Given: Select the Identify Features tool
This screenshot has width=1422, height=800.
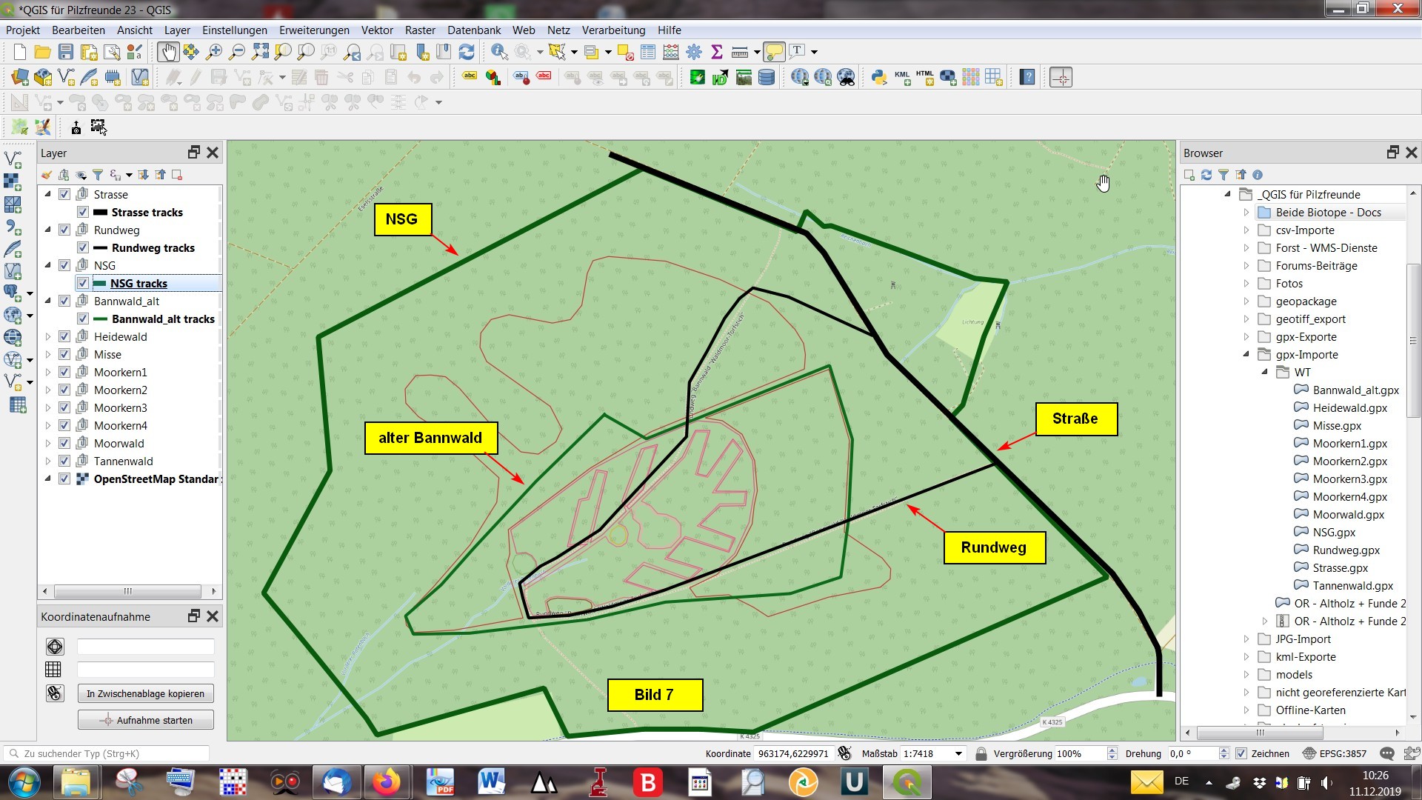Looking at the screenshot, I should pos(499,52).
